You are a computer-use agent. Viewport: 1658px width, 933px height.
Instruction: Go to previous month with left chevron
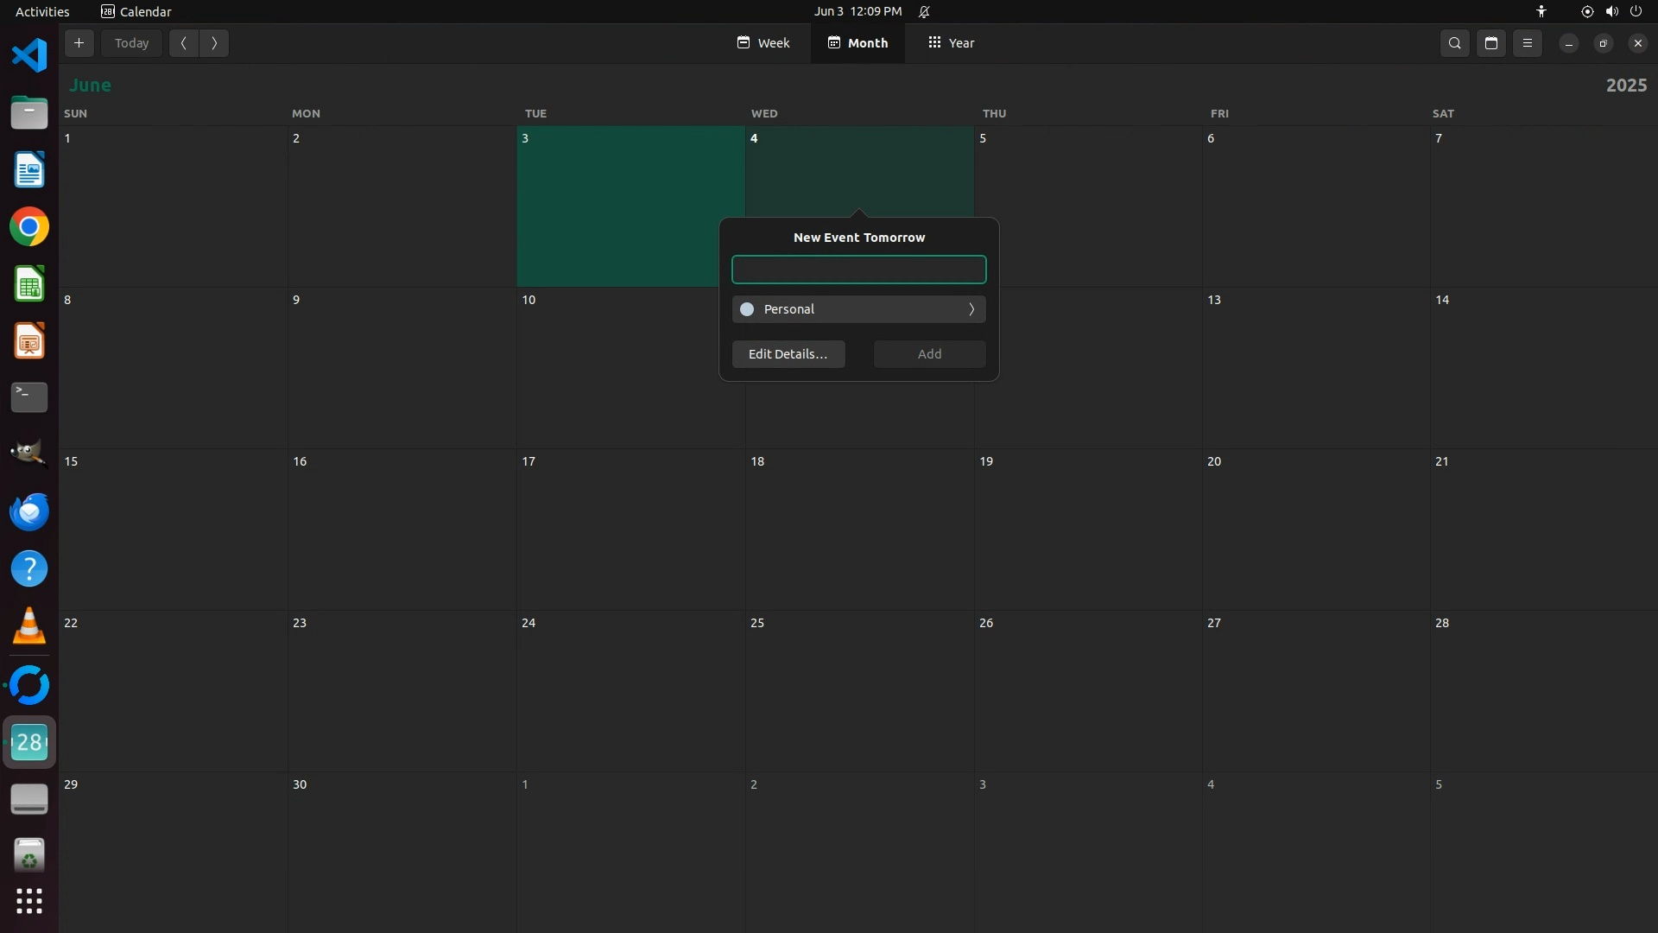point(183,43)
